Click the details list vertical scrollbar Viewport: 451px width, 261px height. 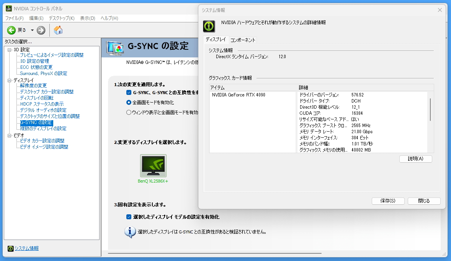430,110
